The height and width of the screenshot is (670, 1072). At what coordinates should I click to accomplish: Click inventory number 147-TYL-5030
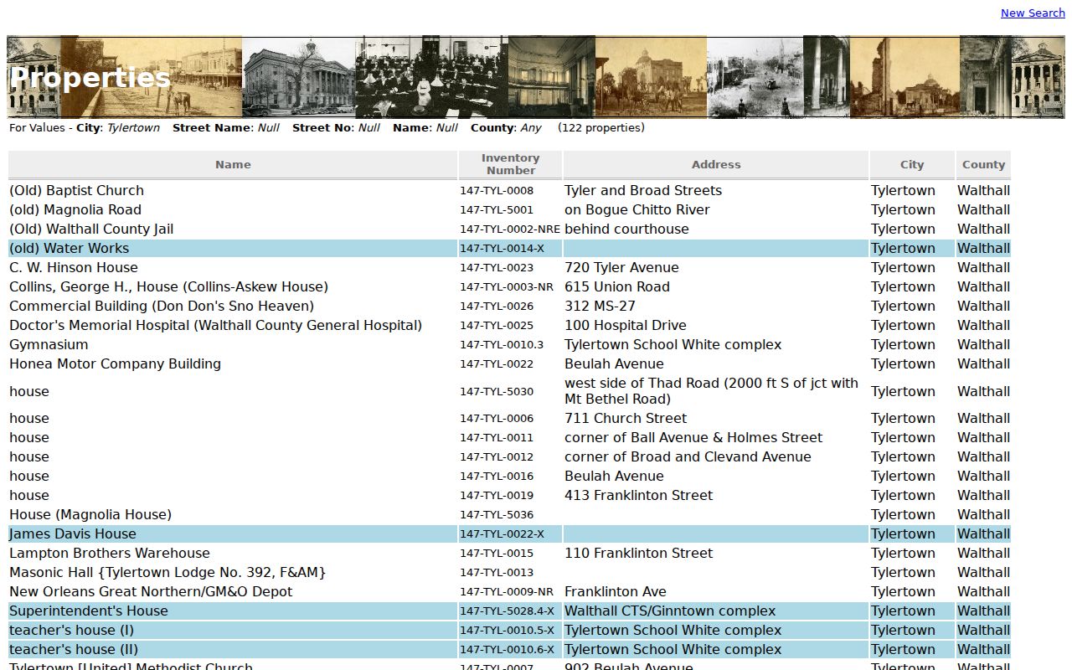click(x=497, y=391)
